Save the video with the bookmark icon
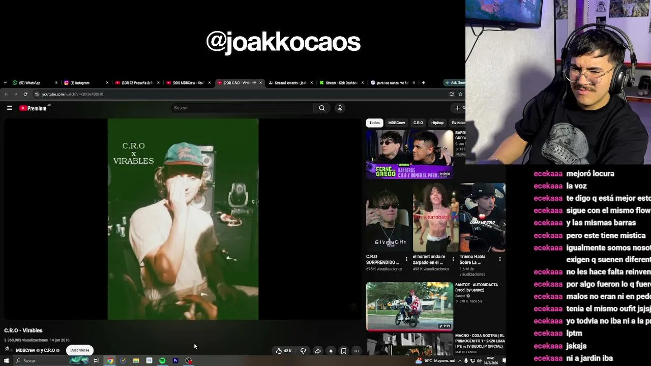 tap(344, 351)
